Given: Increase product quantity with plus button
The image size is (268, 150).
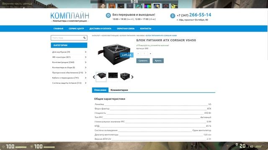Looking at the screenshot, I should 150,54.
